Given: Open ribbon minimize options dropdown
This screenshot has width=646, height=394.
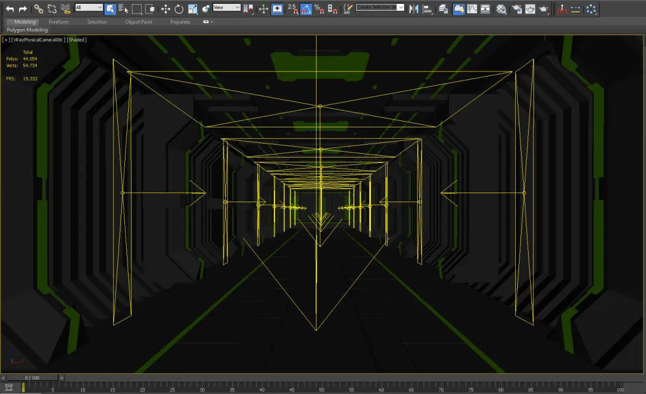Looking at the screenshot, I should point(208,22).
